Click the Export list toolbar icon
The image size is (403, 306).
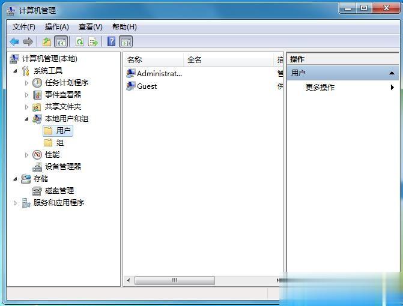[93, 41]
